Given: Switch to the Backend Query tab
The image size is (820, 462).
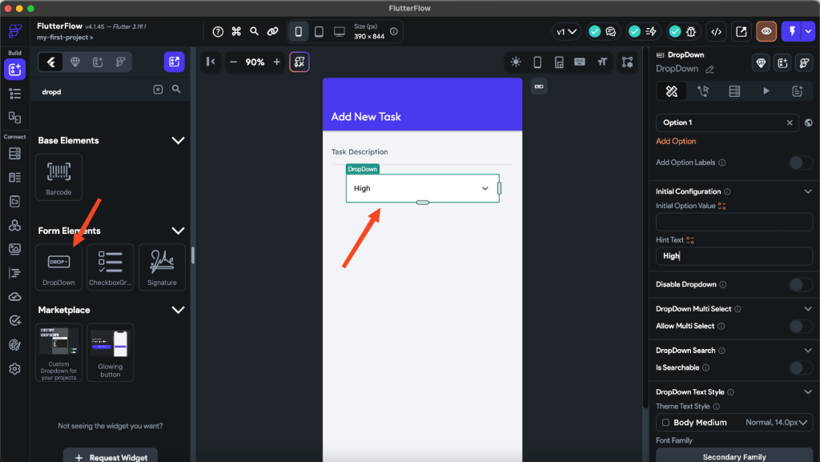Looking at the screenshot, I should pos(734,91).
